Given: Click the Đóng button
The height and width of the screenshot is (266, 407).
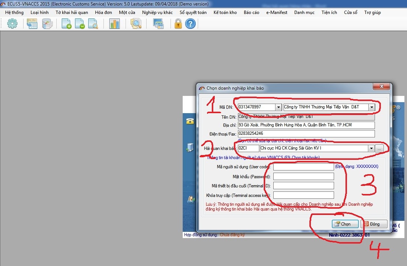Looking at the screenshot, I should pyautogui.click(x=374, y=224).
